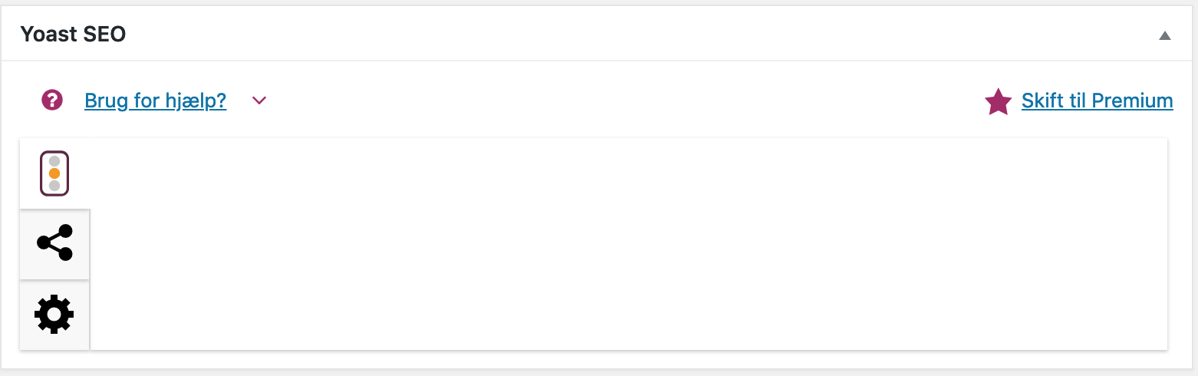Click the blank Yoast SEO header bar
1198x376 pixels.
[614, 34]
